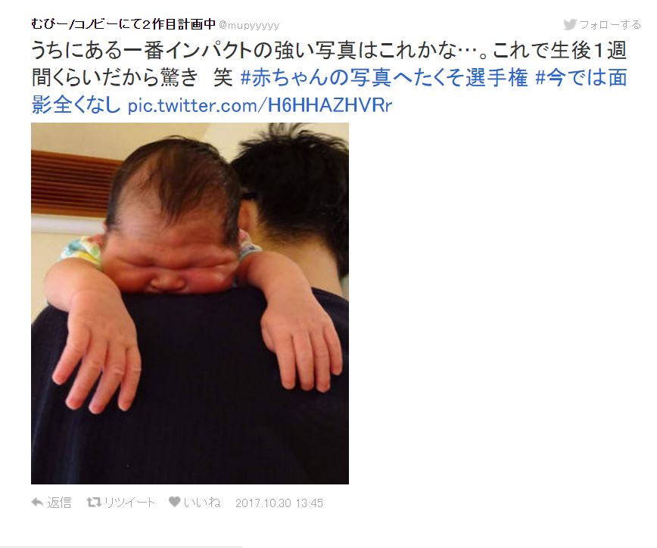This screenshot has width=657, height=548.
Task: Click the 影全くなし hashtag continuation
Action: click(76, 104)
